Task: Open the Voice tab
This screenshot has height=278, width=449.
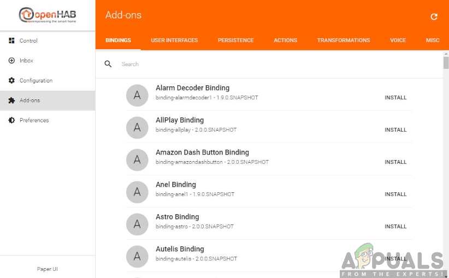Action: tap(398, 40)
